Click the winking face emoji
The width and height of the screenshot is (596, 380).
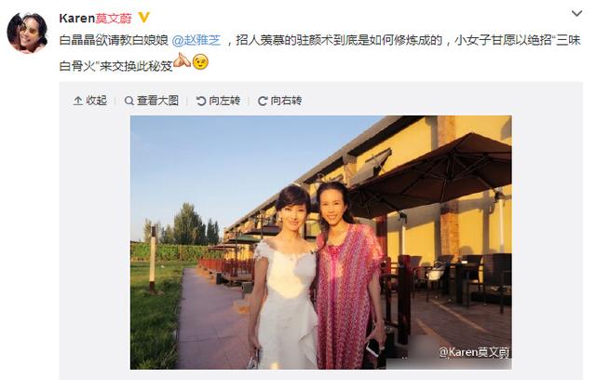point(200,61)
